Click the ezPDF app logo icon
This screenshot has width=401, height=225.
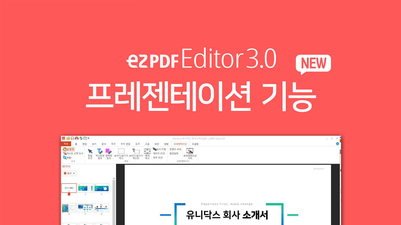tap(63, 138)
